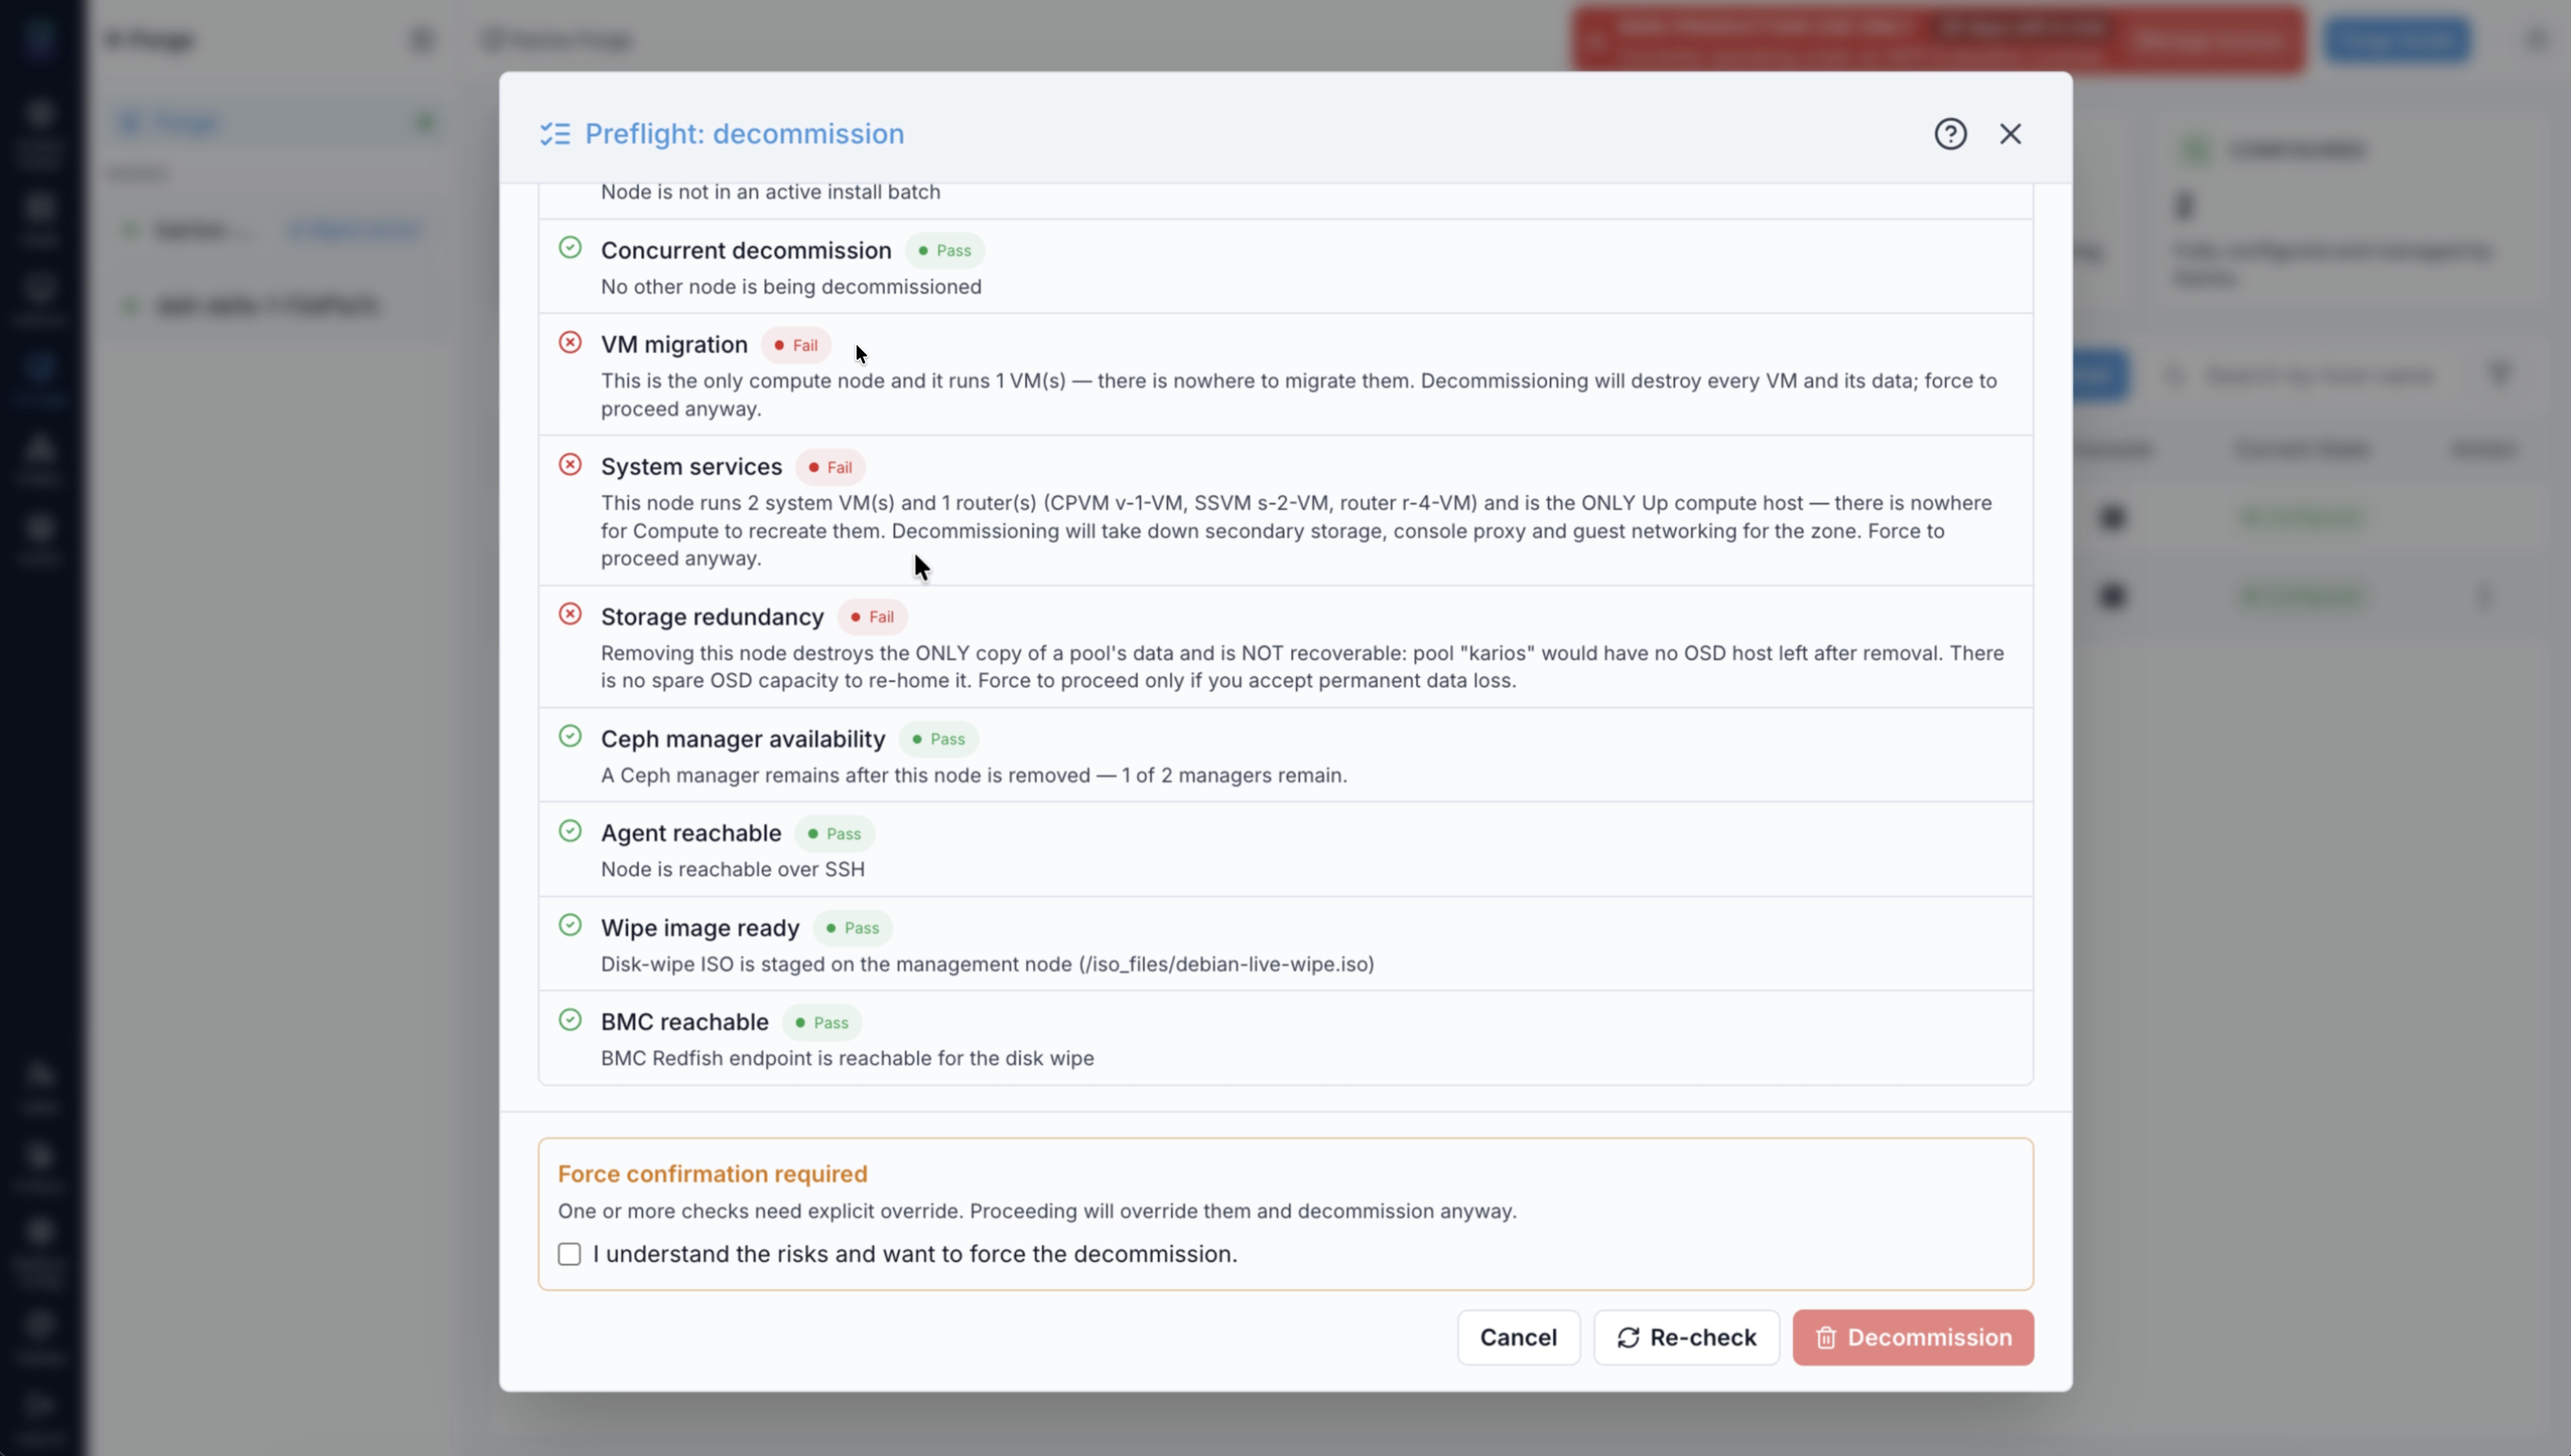The height and width of the screenshot is (1456, 2571).
Task: Click the Storage redundancy data loss description
Action: (x=1302, y=667)
